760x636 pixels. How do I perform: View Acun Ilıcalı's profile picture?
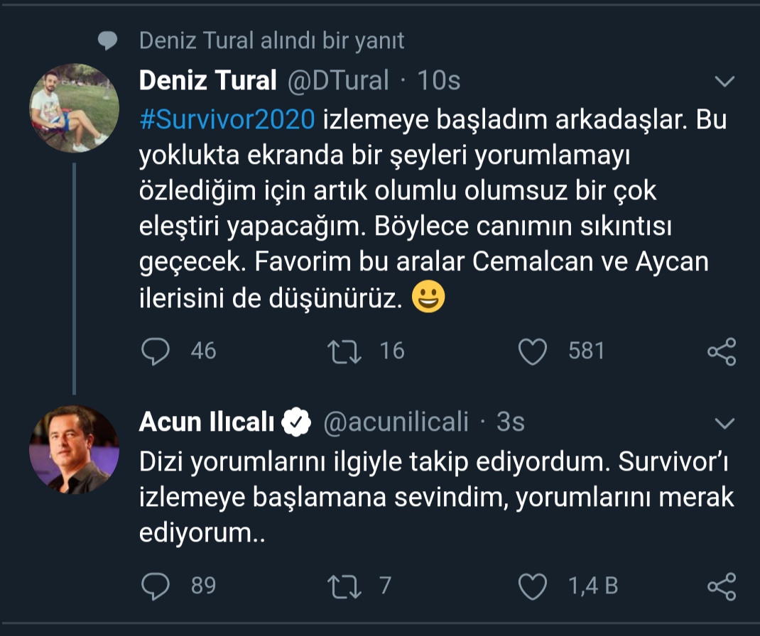(x=74, y=450)
